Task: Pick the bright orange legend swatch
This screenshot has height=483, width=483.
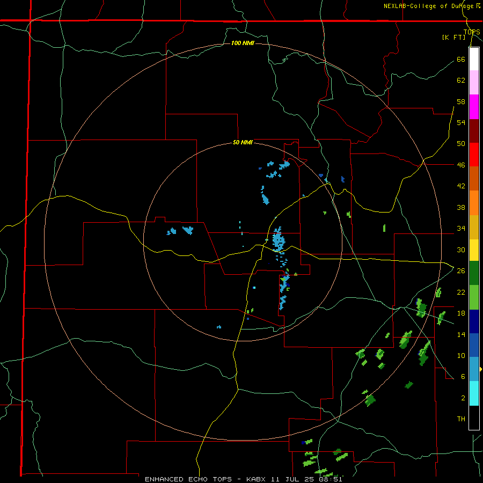Action: tap(474, 203)
